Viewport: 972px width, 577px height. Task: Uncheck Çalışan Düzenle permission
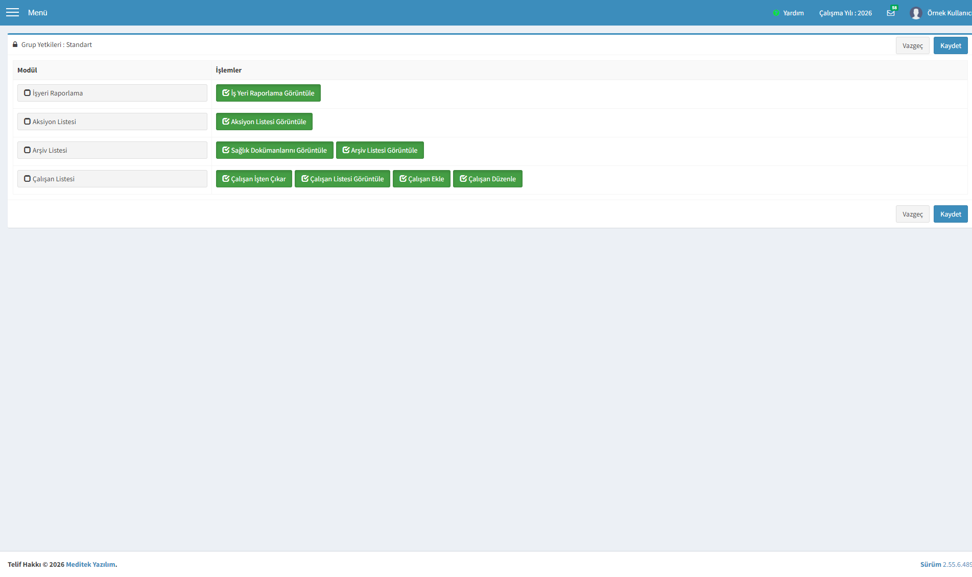pos(487,179)
